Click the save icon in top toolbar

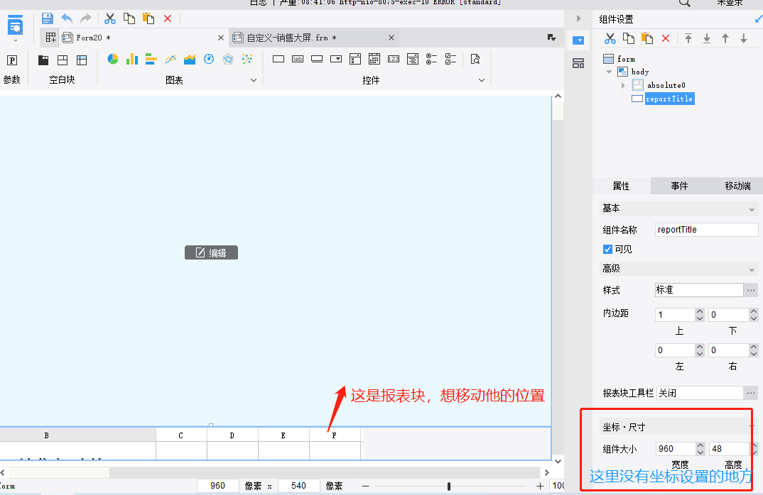point(47,19)
